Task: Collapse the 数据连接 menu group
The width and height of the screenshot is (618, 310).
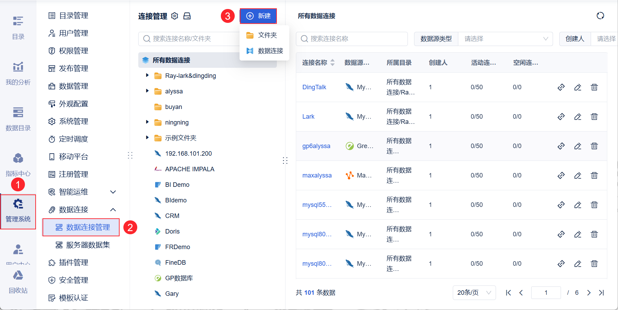Action: [113, 210]
